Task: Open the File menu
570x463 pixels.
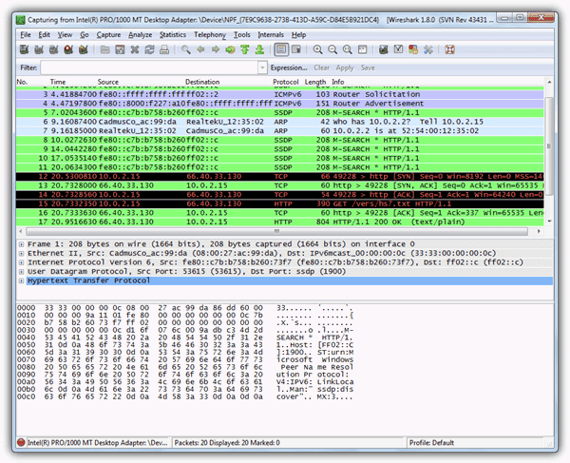Action: click(x=26, y=34)
